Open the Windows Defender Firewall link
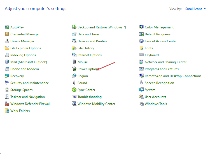The height and width of the screenshot is (154, 222). 30,104
